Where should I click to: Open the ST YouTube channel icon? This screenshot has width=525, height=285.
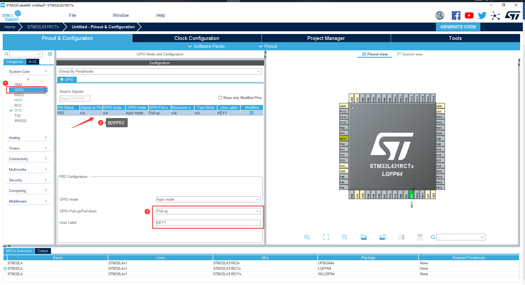469,16
